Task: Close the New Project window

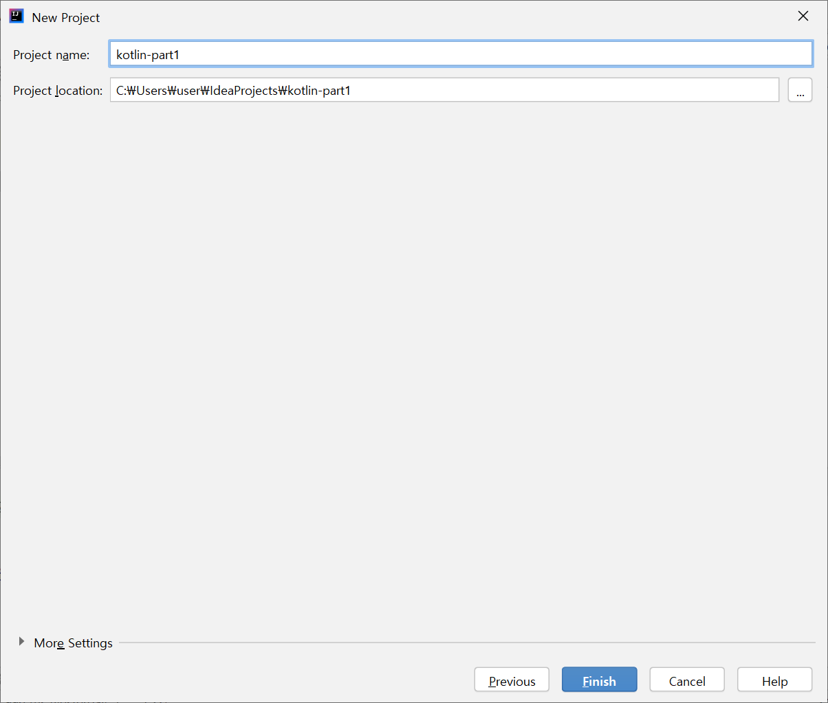Action: [x=803, y=16]
